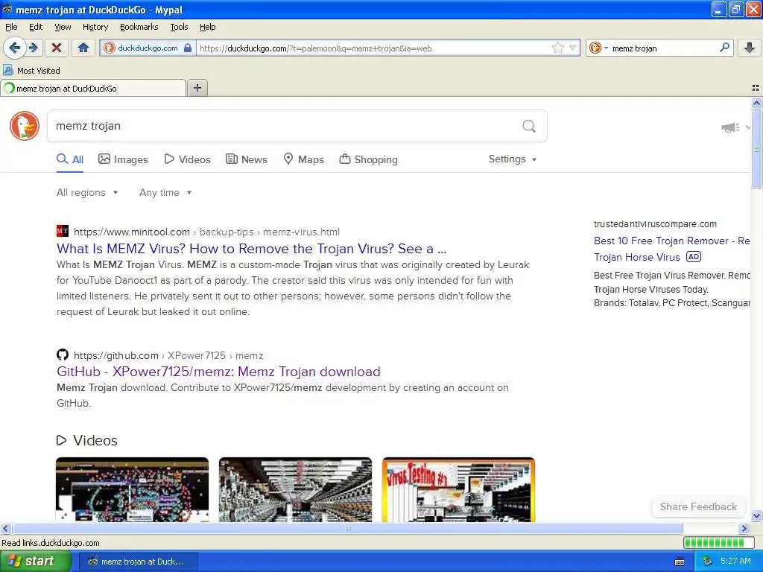Click the padlock icon in the address bar
The width and height of the screenshot is (763, 572).
pos(187,48)
